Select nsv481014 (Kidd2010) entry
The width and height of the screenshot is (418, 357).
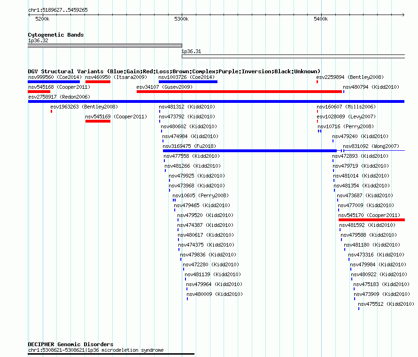tap(361, 176)
